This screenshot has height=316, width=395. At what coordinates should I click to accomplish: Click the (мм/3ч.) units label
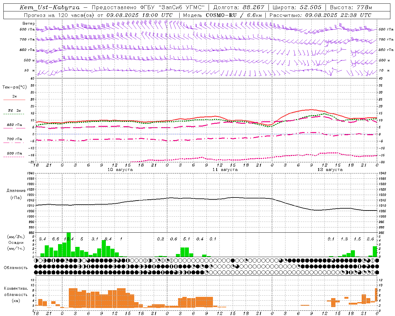pos(16,237)
